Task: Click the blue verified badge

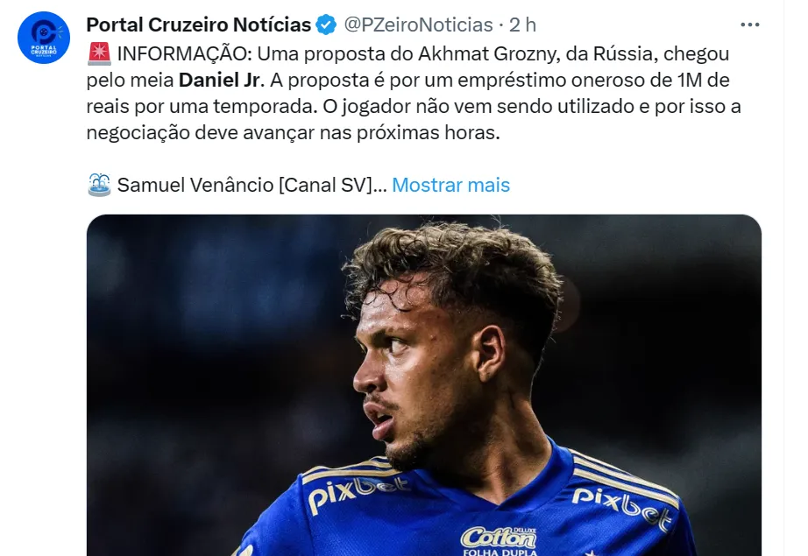Action: tap(326, 25)
